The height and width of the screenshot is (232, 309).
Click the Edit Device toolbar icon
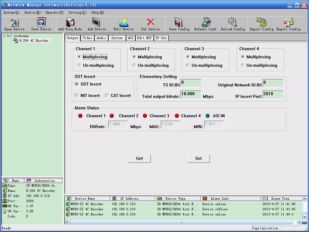pos(123,22)
